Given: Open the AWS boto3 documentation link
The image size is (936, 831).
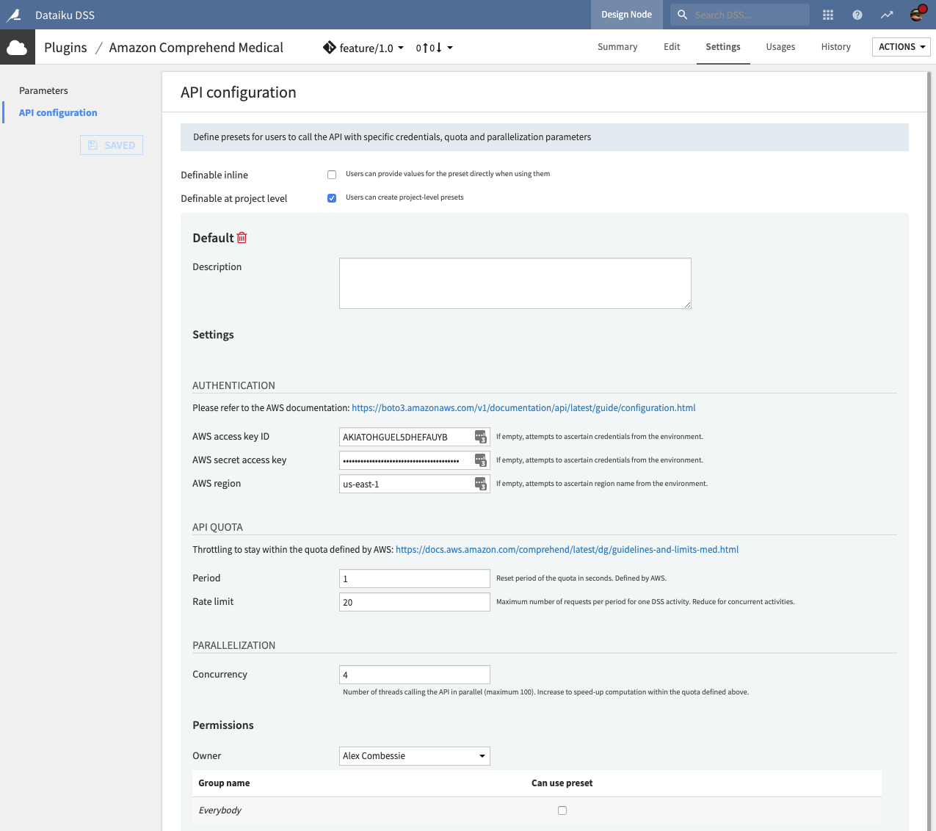Looking at the screenshot, I should pyautogui.click(x=523, y=407).
